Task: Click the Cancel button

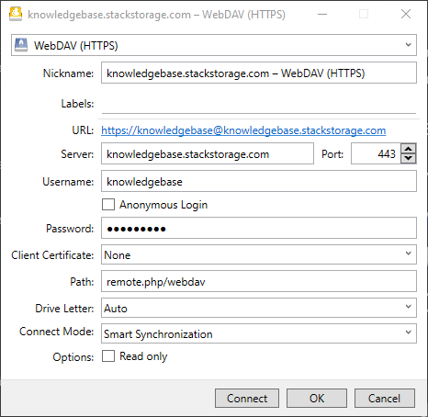Action: tap(385, 399)
